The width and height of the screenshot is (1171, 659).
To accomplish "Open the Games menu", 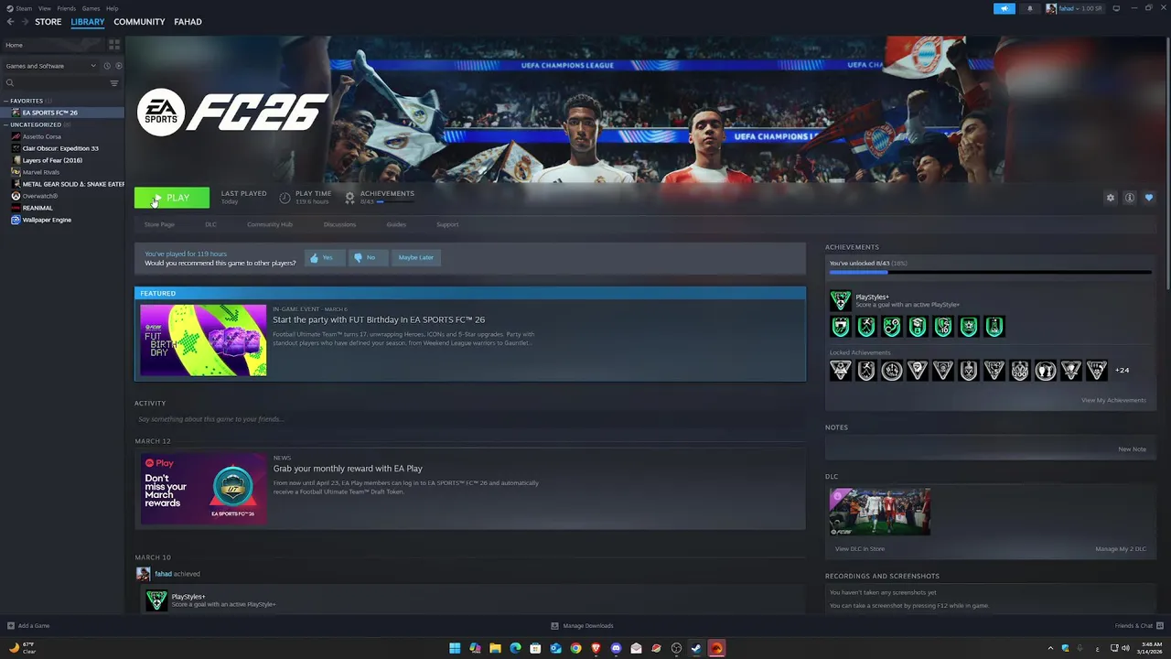I will tap(91, 8).
